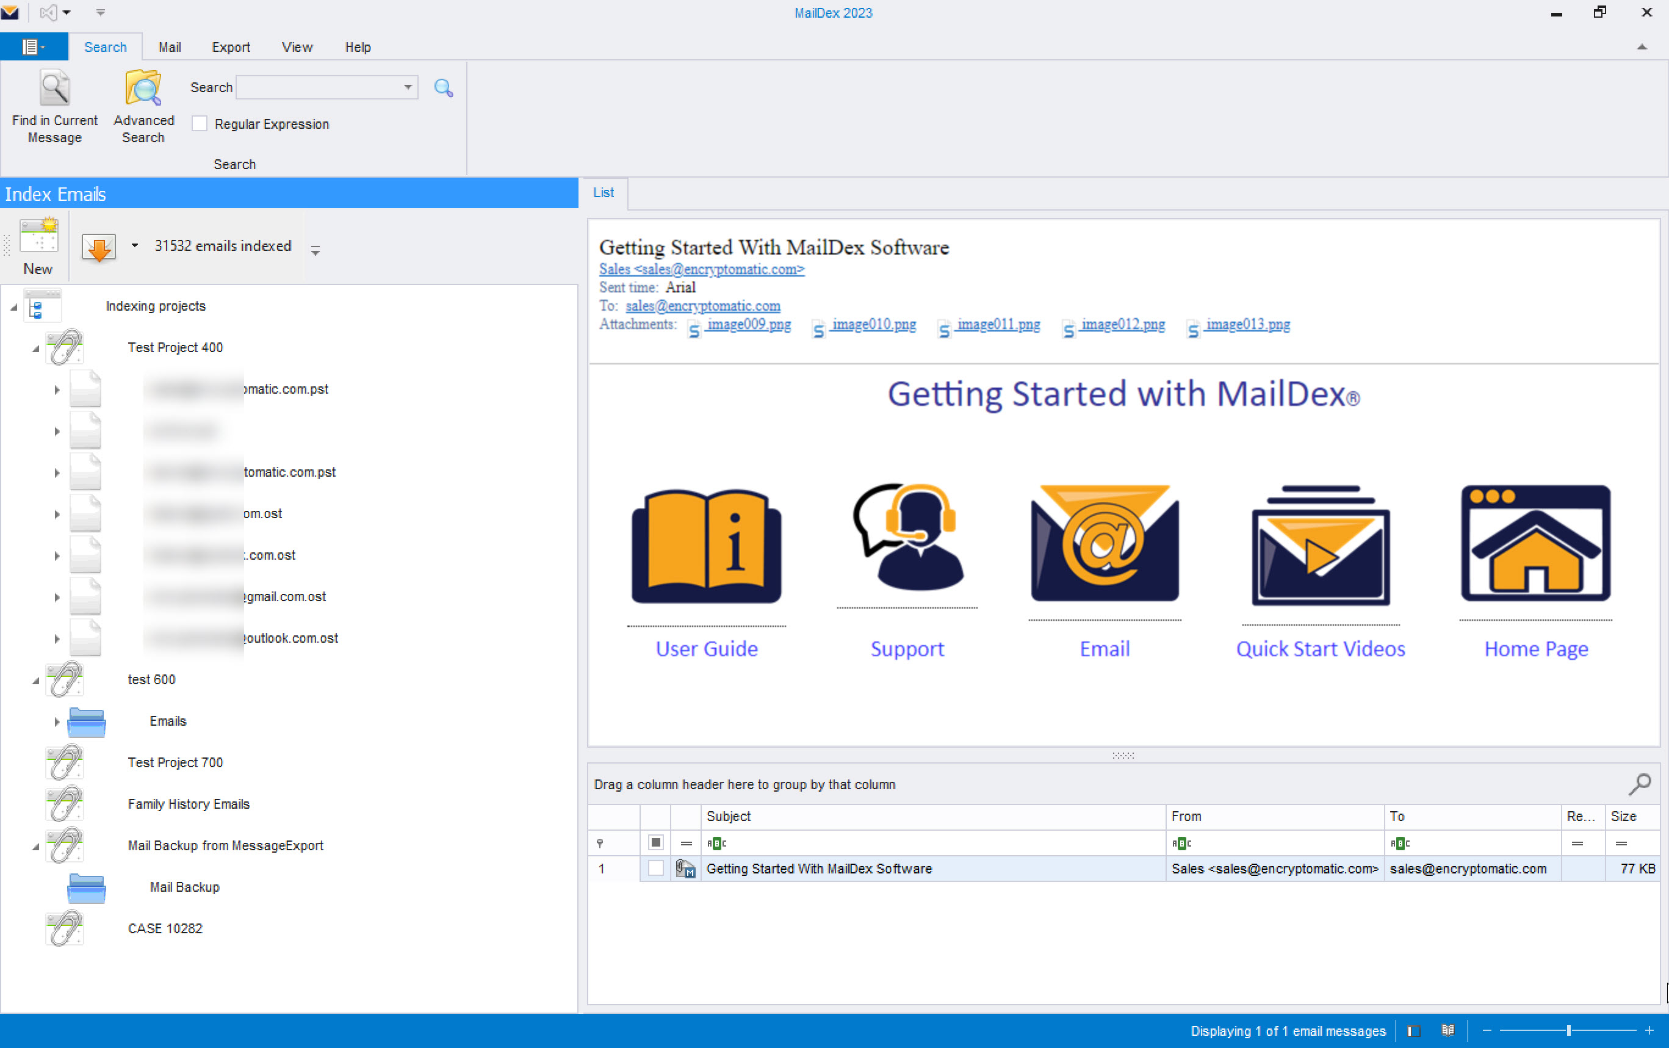Collapse the Test Project 400 tree node
Viewport: 1669px width, 1048px height.
35,349
